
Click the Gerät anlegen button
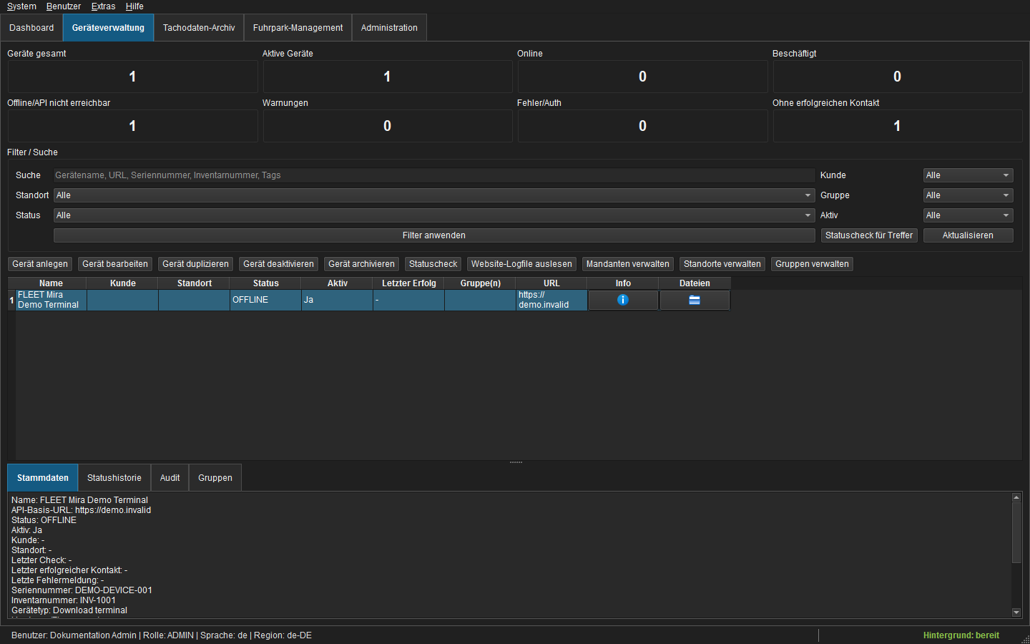coord(40,264)
